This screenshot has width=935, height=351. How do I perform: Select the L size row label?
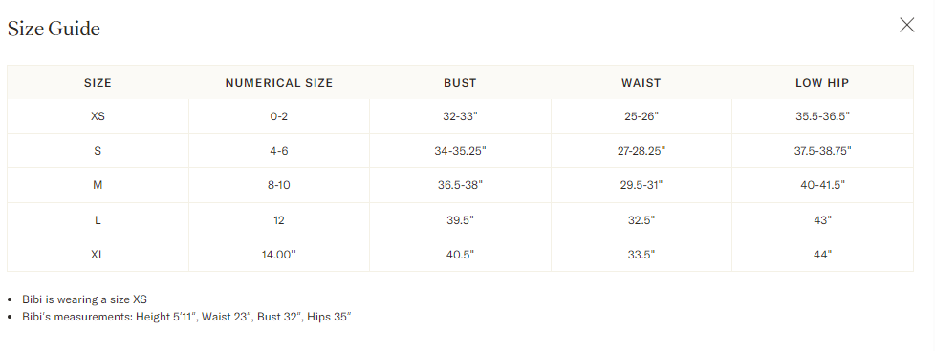(x=98, y=220)
